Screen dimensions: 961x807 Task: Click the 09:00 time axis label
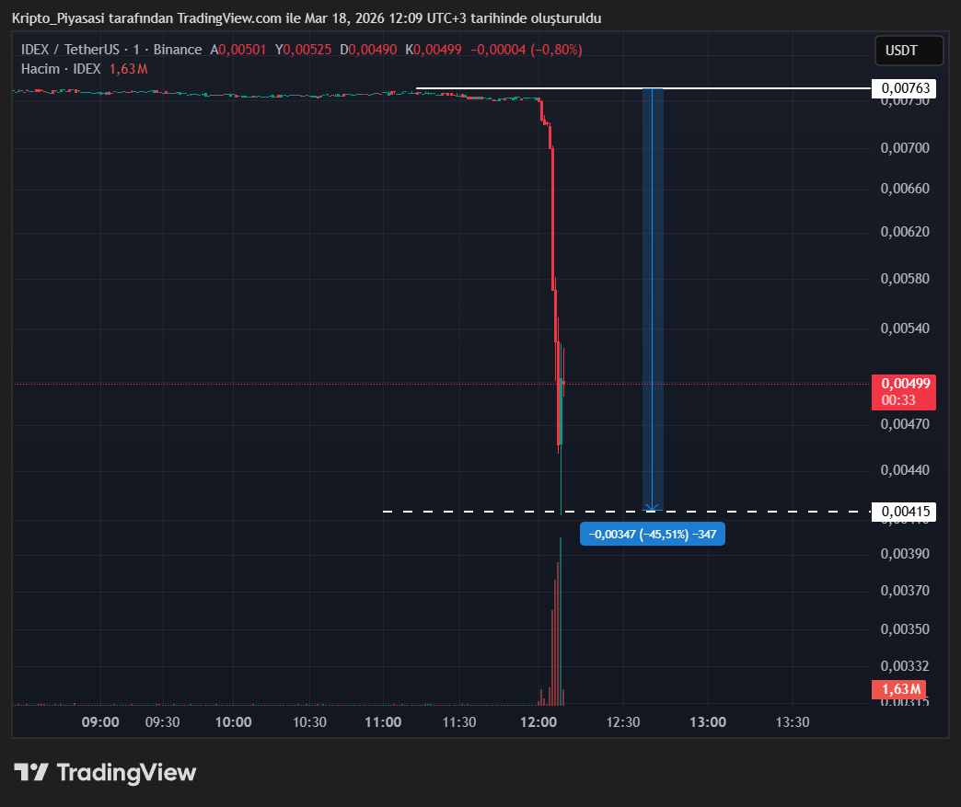pyautogui.click(x=100, y=722)
